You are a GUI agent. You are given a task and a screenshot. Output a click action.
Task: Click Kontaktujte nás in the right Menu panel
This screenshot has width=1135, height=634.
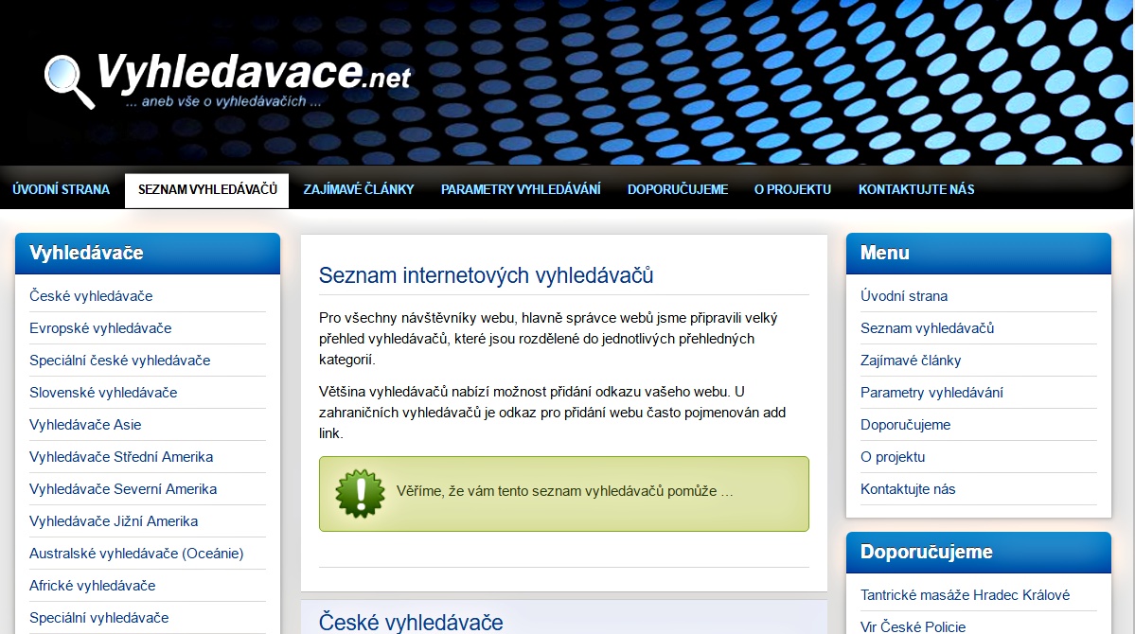coord(908,489)
